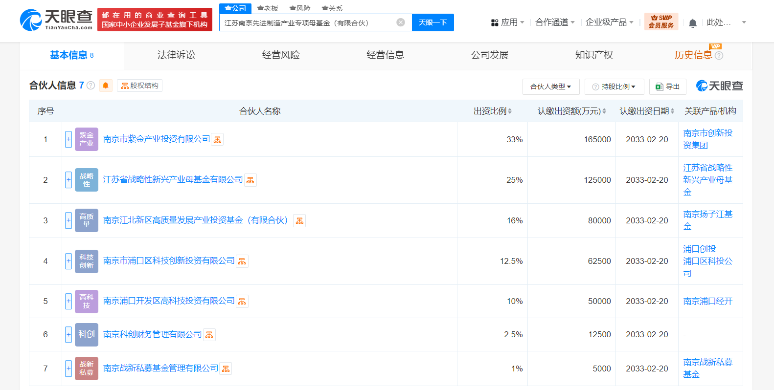Open the user account dropdown 此处…
Screen dimensions: 774x390
point(726,22)
